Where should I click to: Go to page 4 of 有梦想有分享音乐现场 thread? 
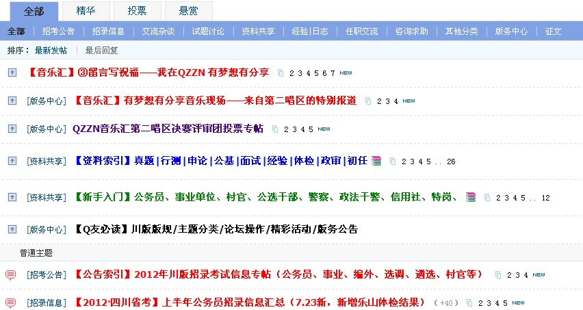pyautogui.click(x=396, y=101)
